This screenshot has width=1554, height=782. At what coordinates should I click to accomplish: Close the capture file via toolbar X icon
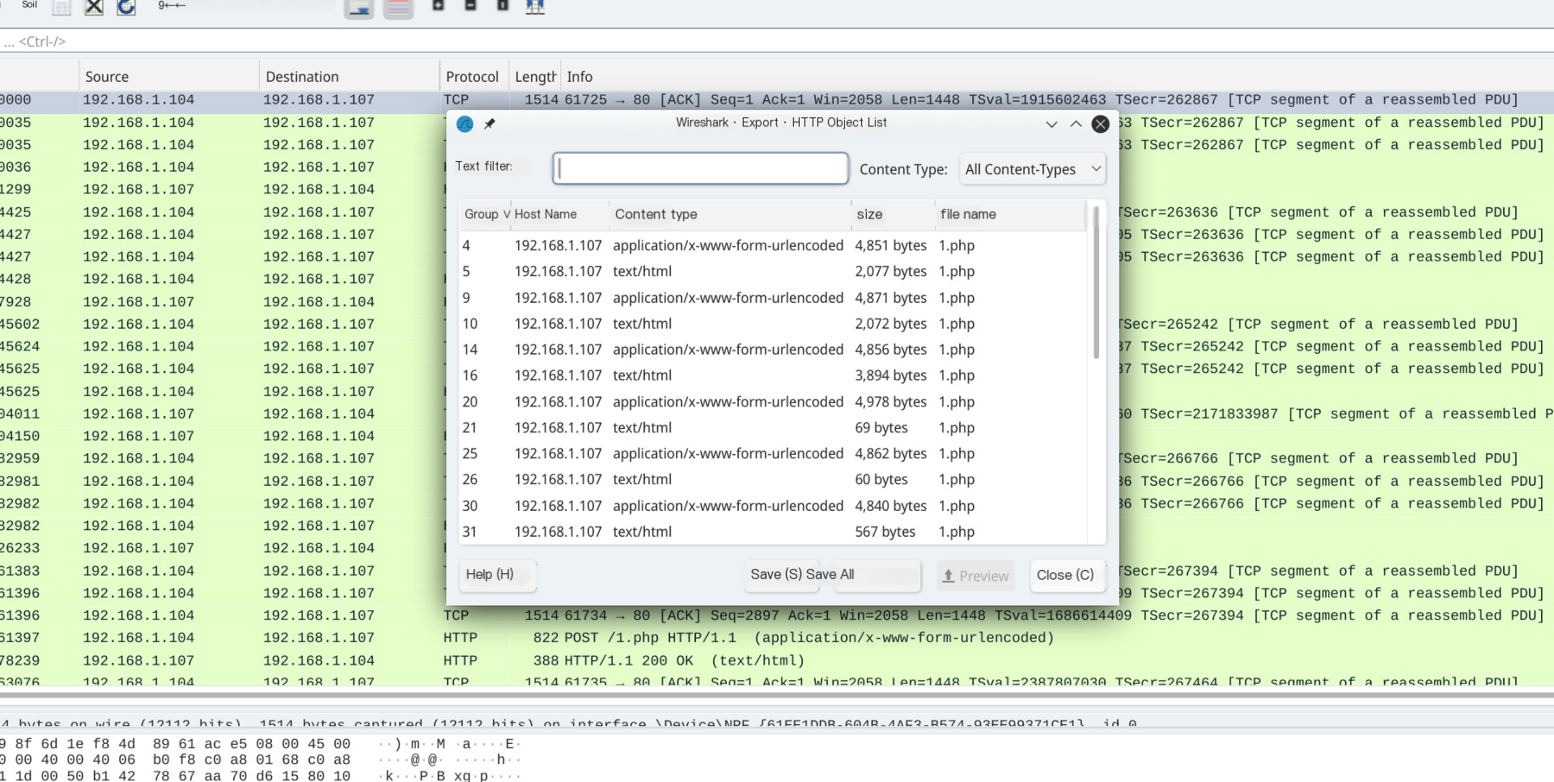[x=94, y=8]
